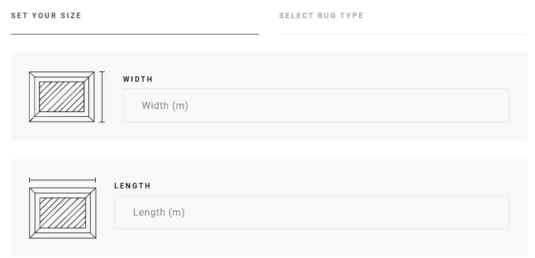Switch to the Select Rug Type tab

coord(321,16)
